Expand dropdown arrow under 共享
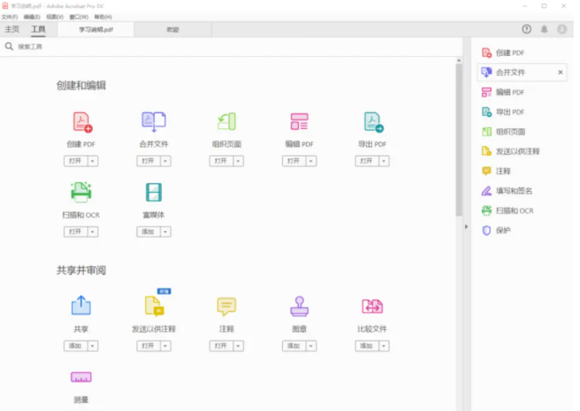Viewport: 580px width, 411px height. coord(93,346)
